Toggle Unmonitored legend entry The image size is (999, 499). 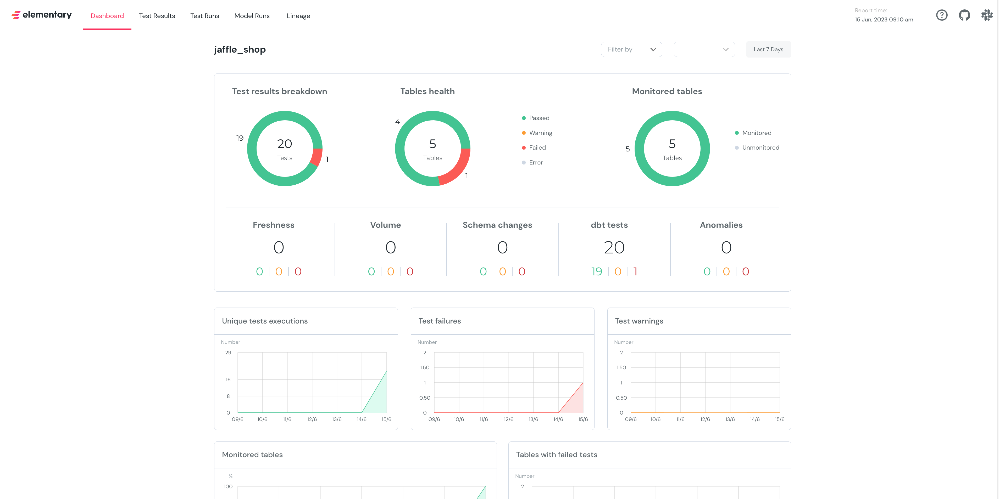point(760,148)
